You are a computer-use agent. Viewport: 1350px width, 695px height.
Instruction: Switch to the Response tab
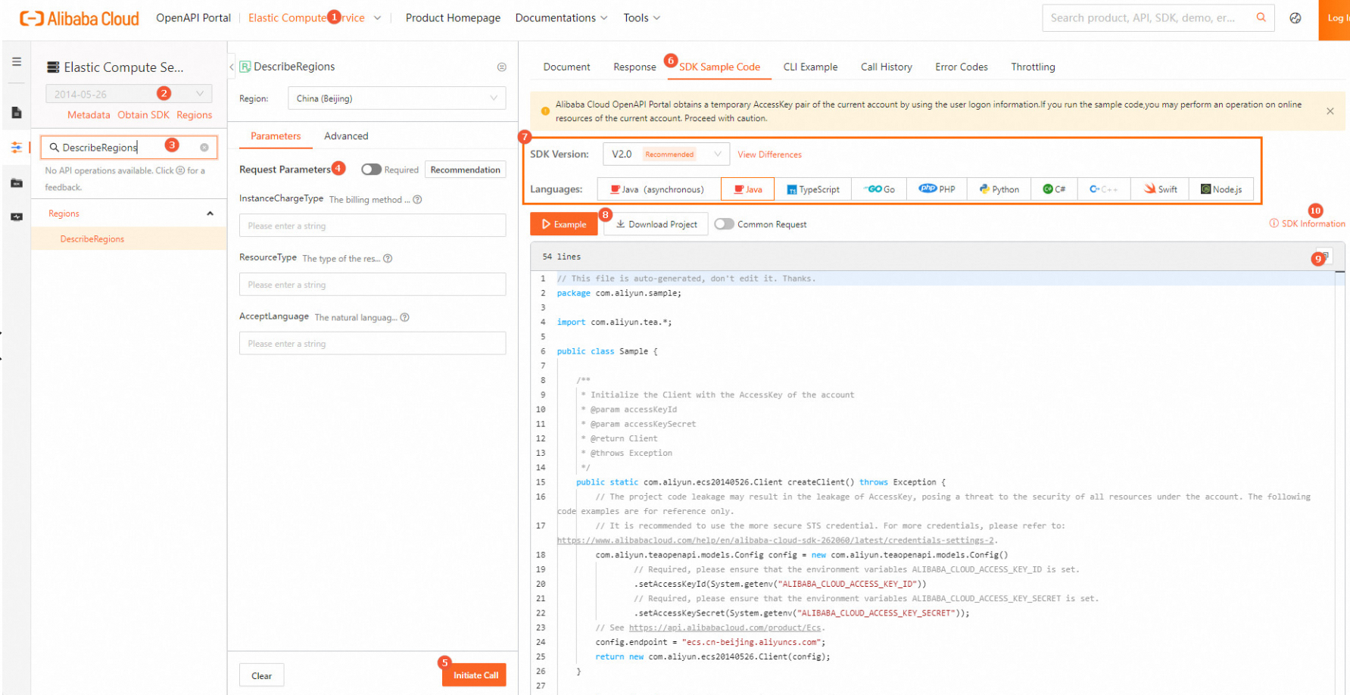[x=634, y=67]
